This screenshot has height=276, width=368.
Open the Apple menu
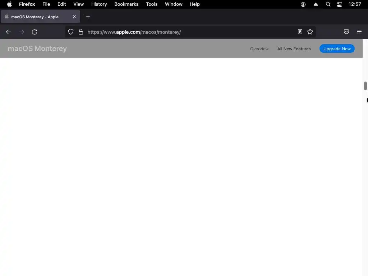[x=9, y=4]
